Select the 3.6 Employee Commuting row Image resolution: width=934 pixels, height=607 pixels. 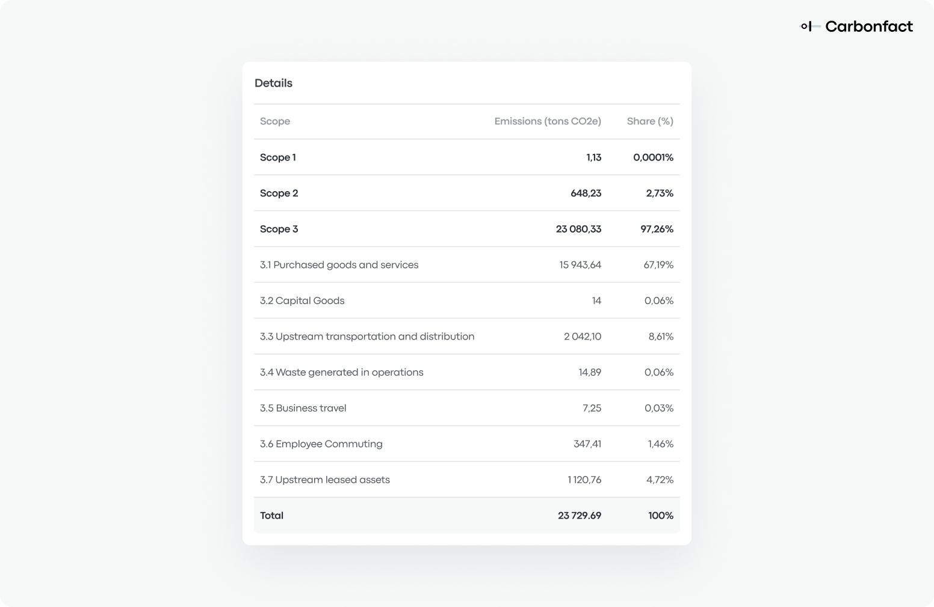467,444
